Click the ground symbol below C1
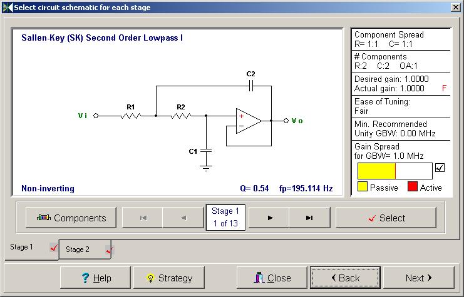The width and height of the screenshot is (464, 297). click(206, 168)
